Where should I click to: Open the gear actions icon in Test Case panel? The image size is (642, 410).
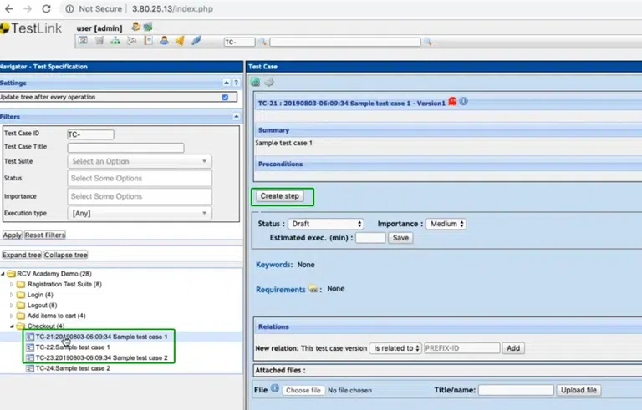pos(269,82)
